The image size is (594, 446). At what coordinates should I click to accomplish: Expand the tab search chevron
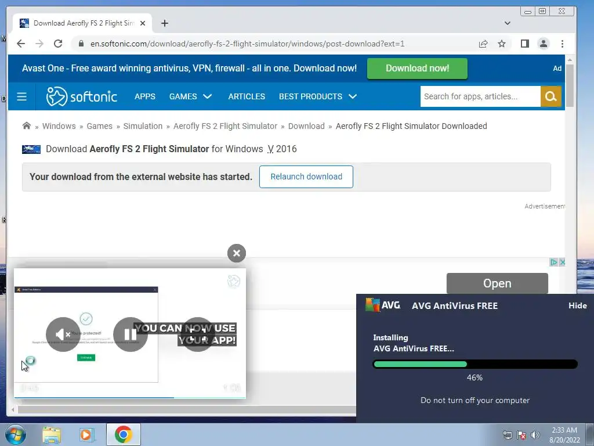(507, 23)
